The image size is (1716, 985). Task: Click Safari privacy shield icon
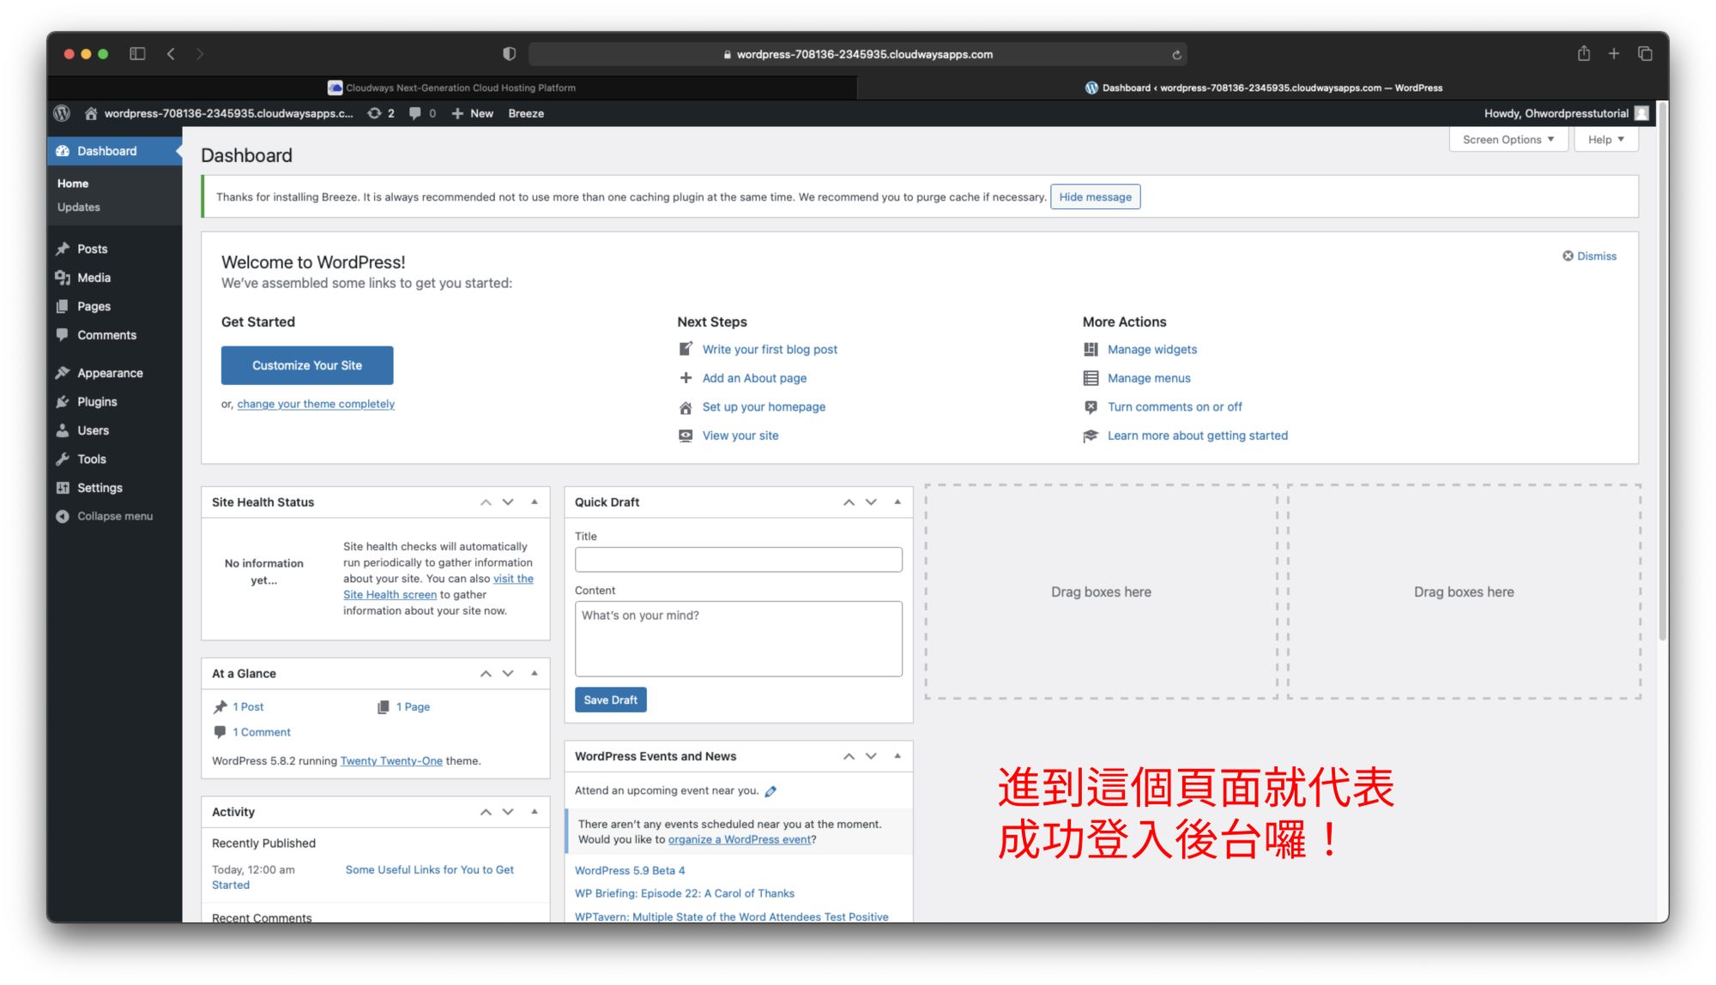(x=509, y=54)
